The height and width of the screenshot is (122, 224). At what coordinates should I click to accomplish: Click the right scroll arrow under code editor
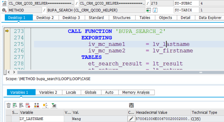(x=14, y=72)
